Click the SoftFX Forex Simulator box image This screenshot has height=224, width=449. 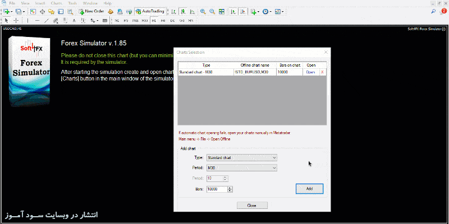click(x=30, y=72)
